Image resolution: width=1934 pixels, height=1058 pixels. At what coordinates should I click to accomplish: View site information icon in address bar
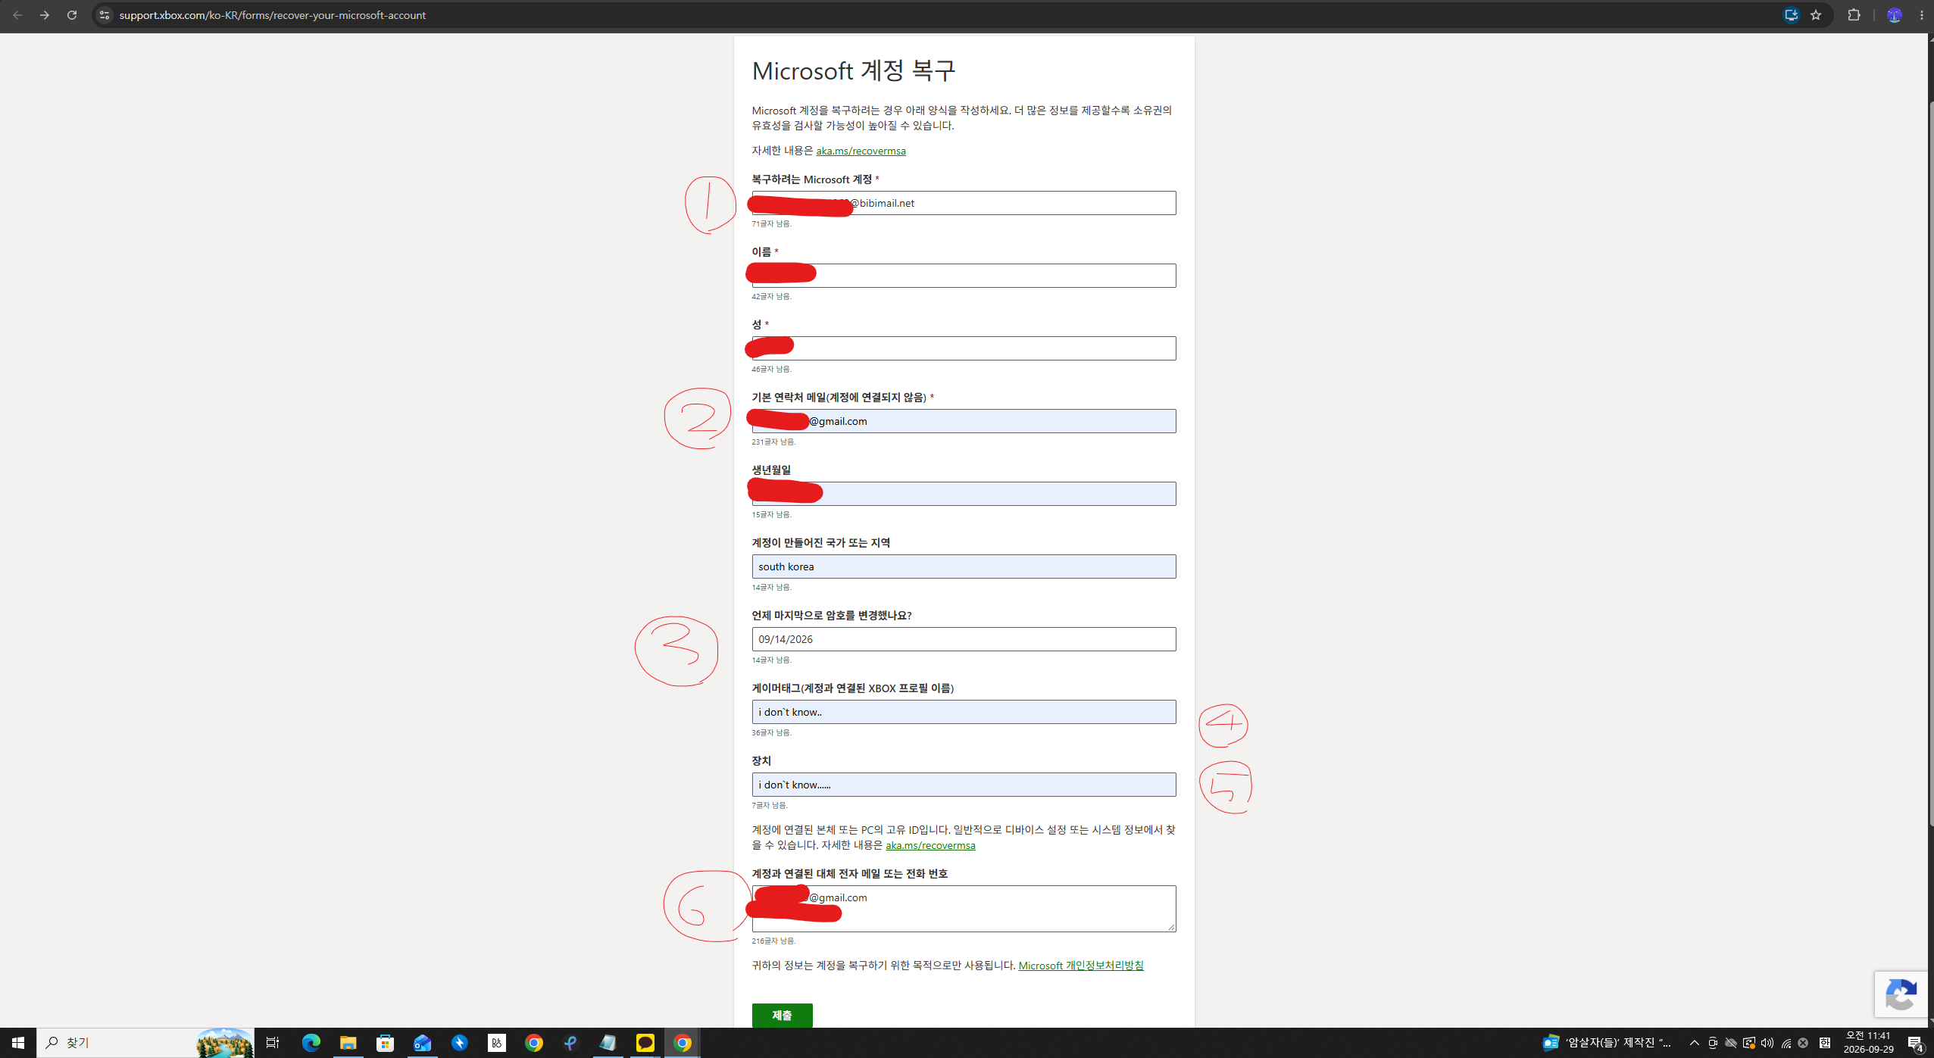(x=105, y=15)
